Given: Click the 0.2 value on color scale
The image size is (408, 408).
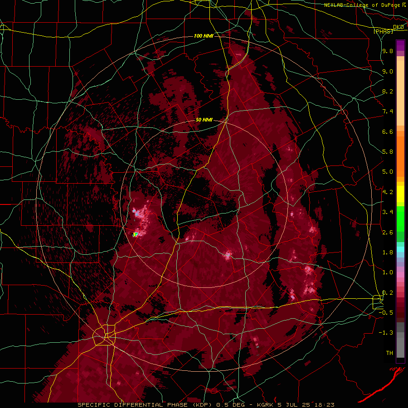Looking at the screenshot, I should click(388, 293).
